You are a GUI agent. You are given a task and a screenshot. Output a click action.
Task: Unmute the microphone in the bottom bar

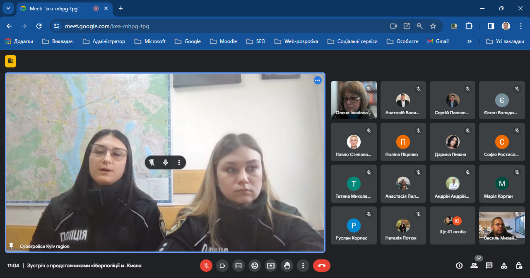click(x=206, y=266)
